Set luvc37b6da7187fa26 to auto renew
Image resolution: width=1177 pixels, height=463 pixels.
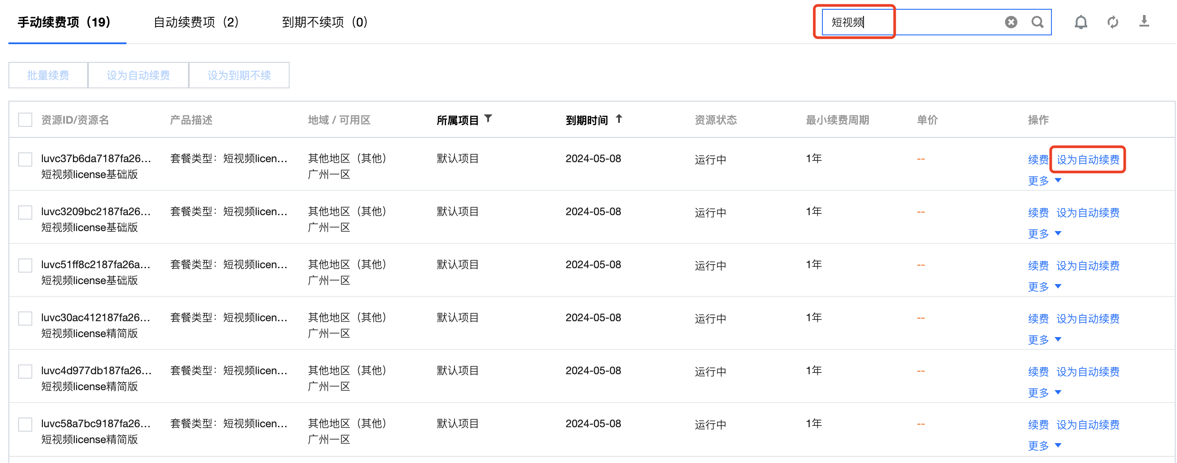pos(1088,159)
